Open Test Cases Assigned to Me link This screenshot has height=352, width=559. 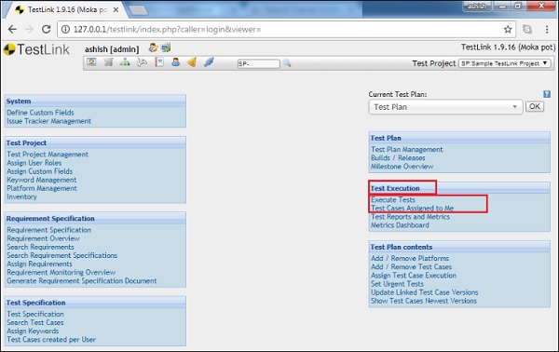(x=412, y=209)
